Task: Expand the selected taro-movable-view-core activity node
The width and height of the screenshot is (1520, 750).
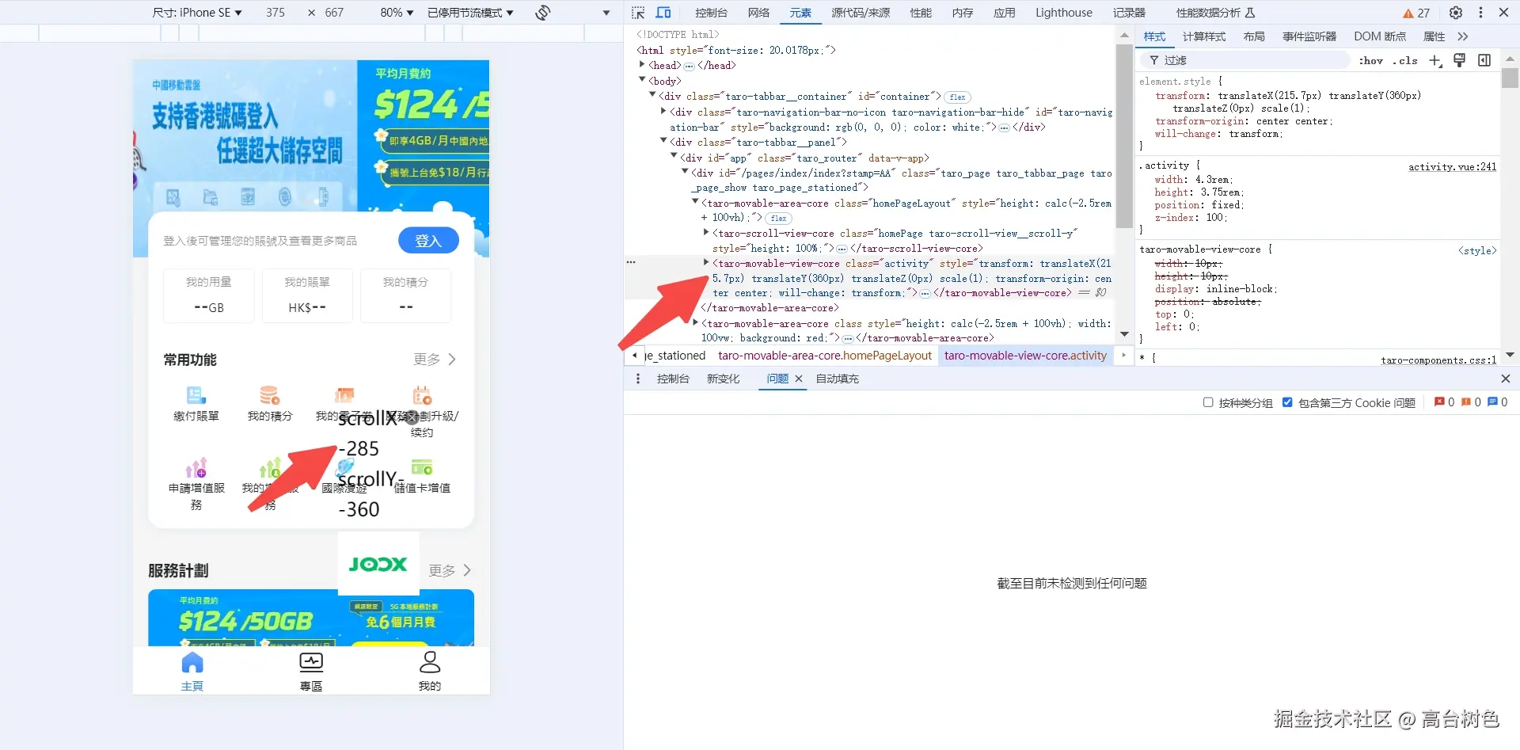Action: [706, 262]
